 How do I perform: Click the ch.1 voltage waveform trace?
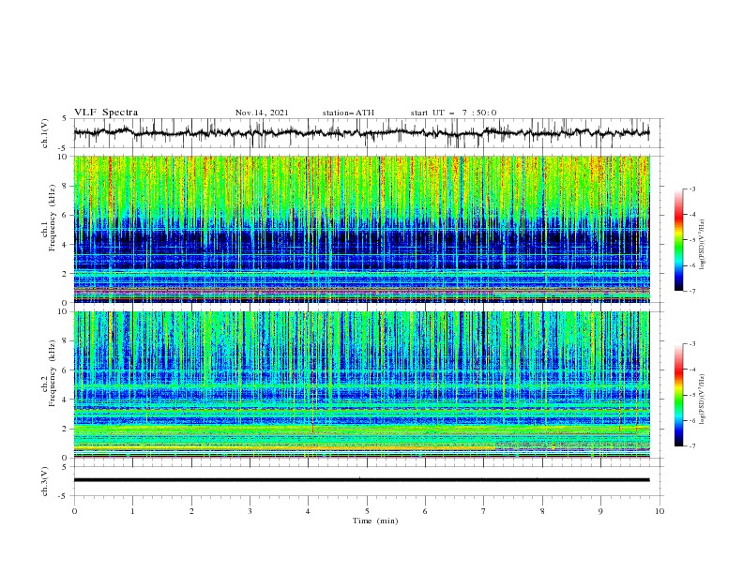click(x=362, y=132)
